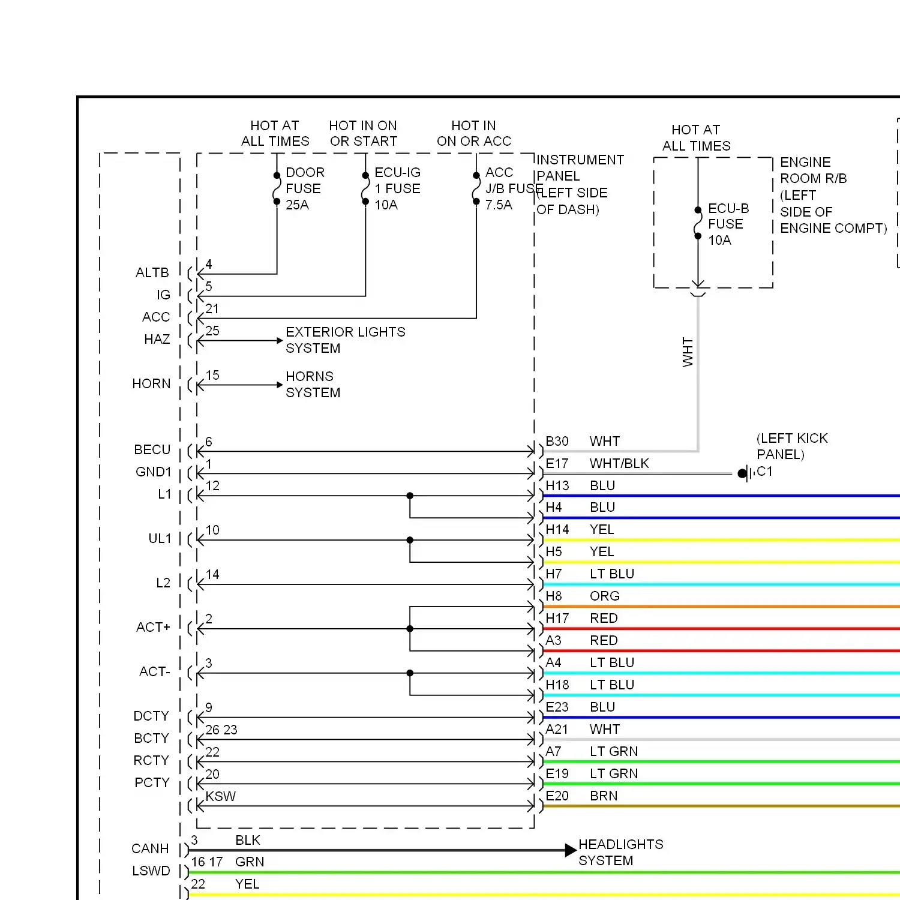Image resolution: width=900 pixels, height=900 pixels.
Task: Select the ORG wire color label
Action: pyautogui.click(x=605, y=596)
